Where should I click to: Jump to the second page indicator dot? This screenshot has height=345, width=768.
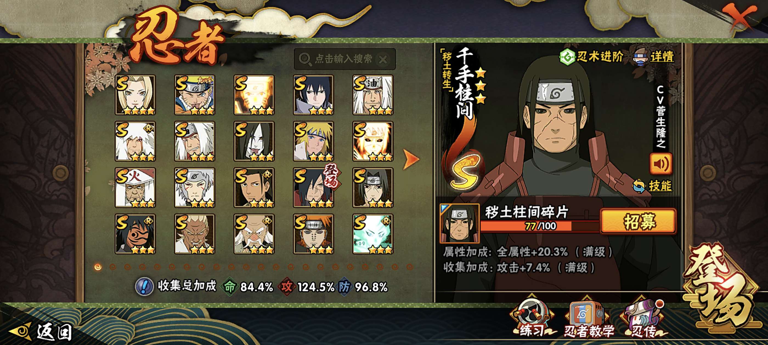(113, 267)
